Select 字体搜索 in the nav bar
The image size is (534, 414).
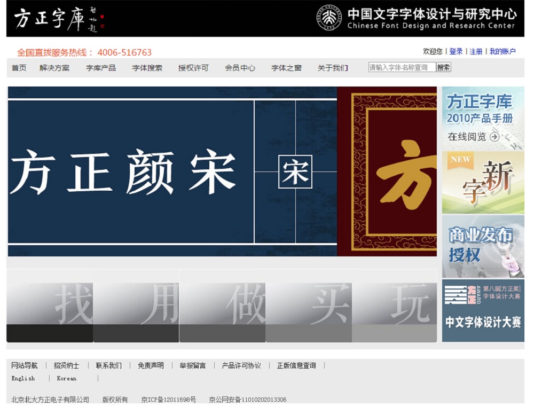[147, 68]
